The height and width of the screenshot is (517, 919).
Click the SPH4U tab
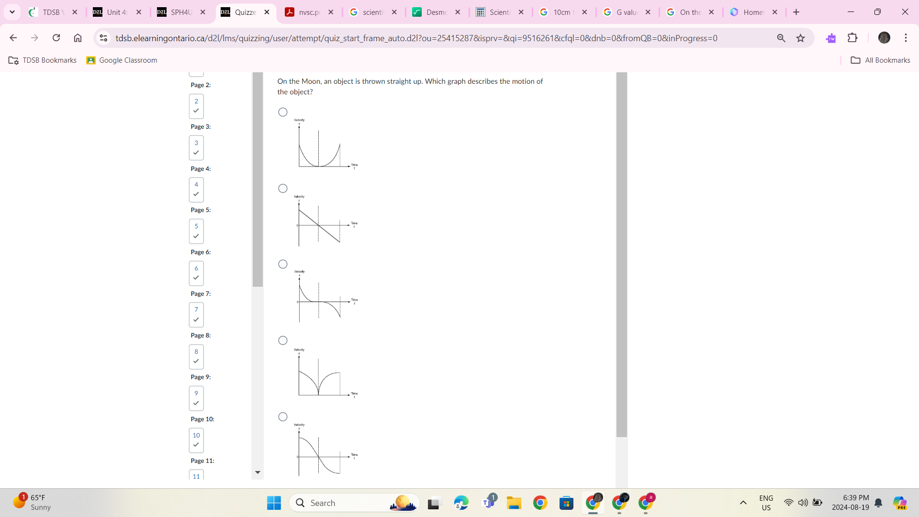click(179, 12)
